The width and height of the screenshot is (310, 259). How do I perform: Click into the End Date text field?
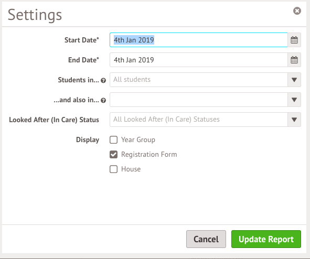click(199, 60)
